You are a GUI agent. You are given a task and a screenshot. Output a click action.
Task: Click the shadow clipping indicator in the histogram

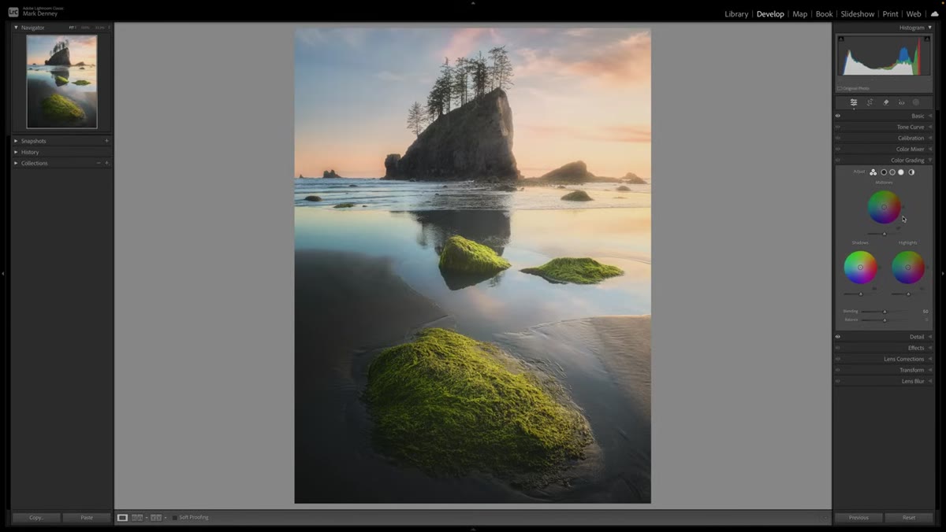coord(841,39)
